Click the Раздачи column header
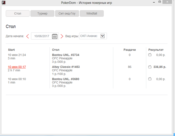 pyautogui.click(x=129, y=50)
